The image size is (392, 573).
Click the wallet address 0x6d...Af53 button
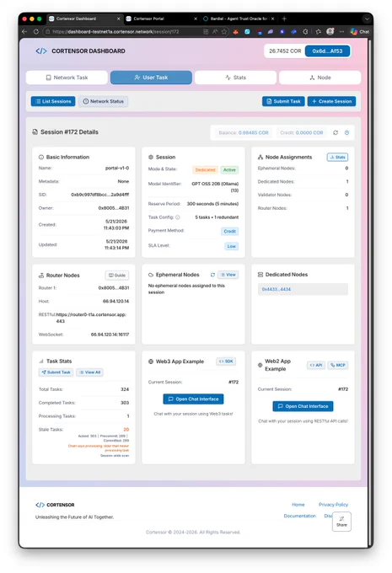click(327, 51)
